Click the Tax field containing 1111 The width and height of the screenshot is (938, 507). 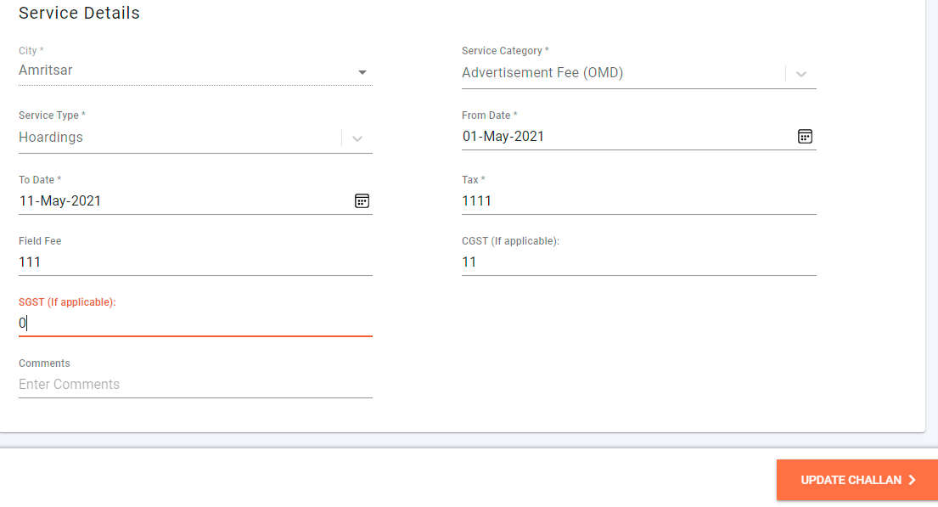click(637, 201)
